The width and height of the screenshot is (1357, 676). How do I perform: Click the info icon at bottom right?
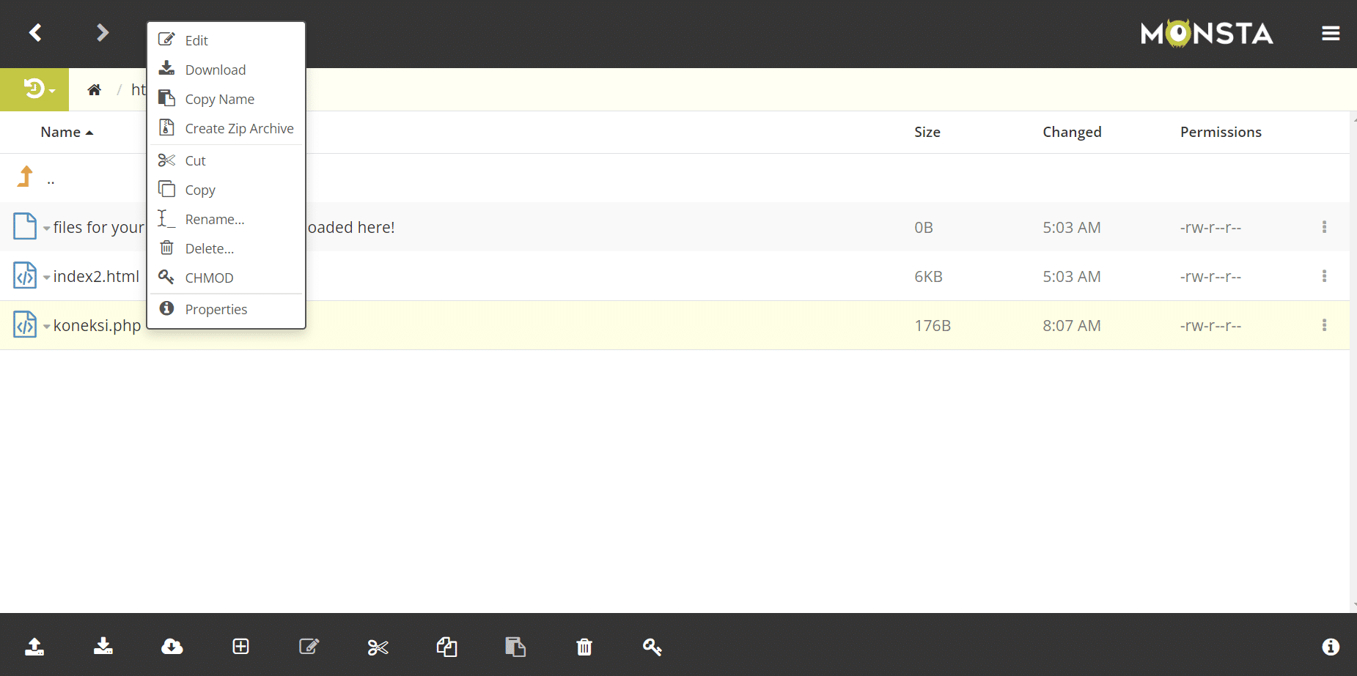click(1331, 647)
